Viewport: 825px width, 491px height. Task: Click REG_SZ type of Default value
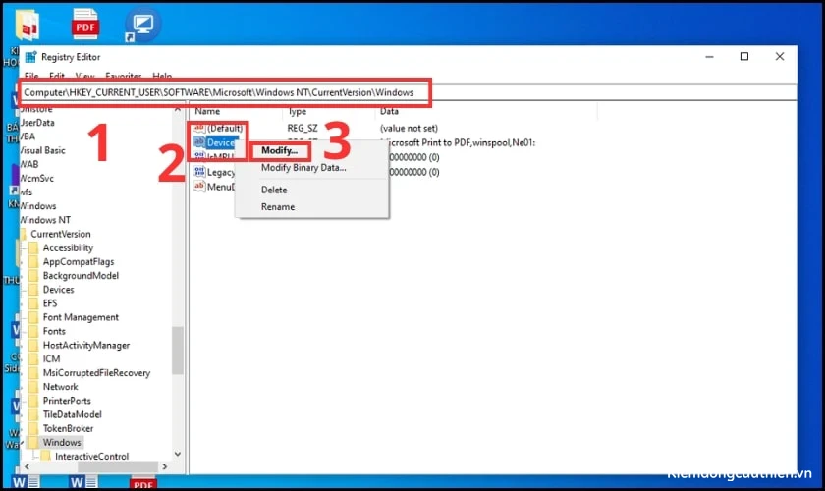click(x=302, y=128)
